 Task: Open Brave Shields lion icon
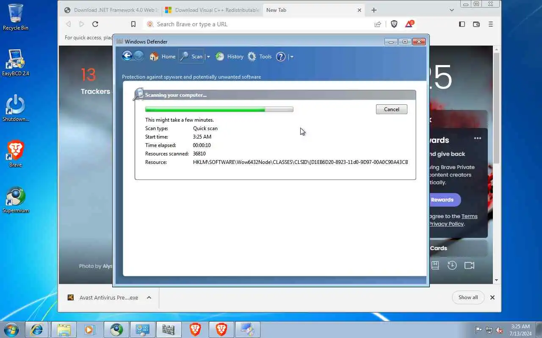coord(394,24)
